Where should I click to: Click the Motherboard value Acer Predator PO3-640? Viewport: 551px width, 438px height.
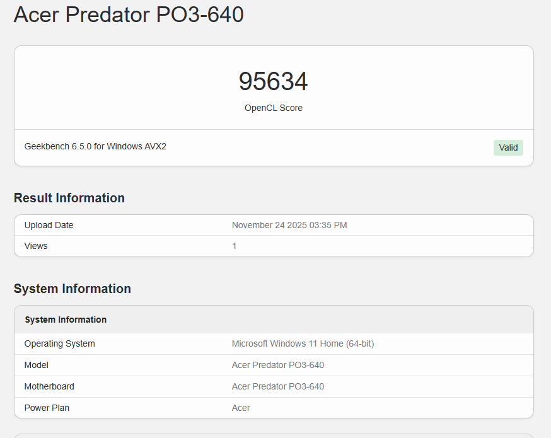pos(278,386)
